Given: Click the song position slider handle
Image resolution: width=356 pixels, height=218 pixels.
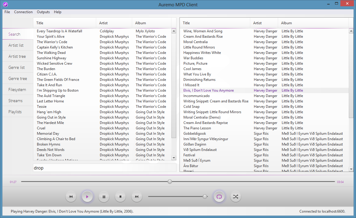Looking at the screenshot, I should pyautogui.click(x=170, y=181).
